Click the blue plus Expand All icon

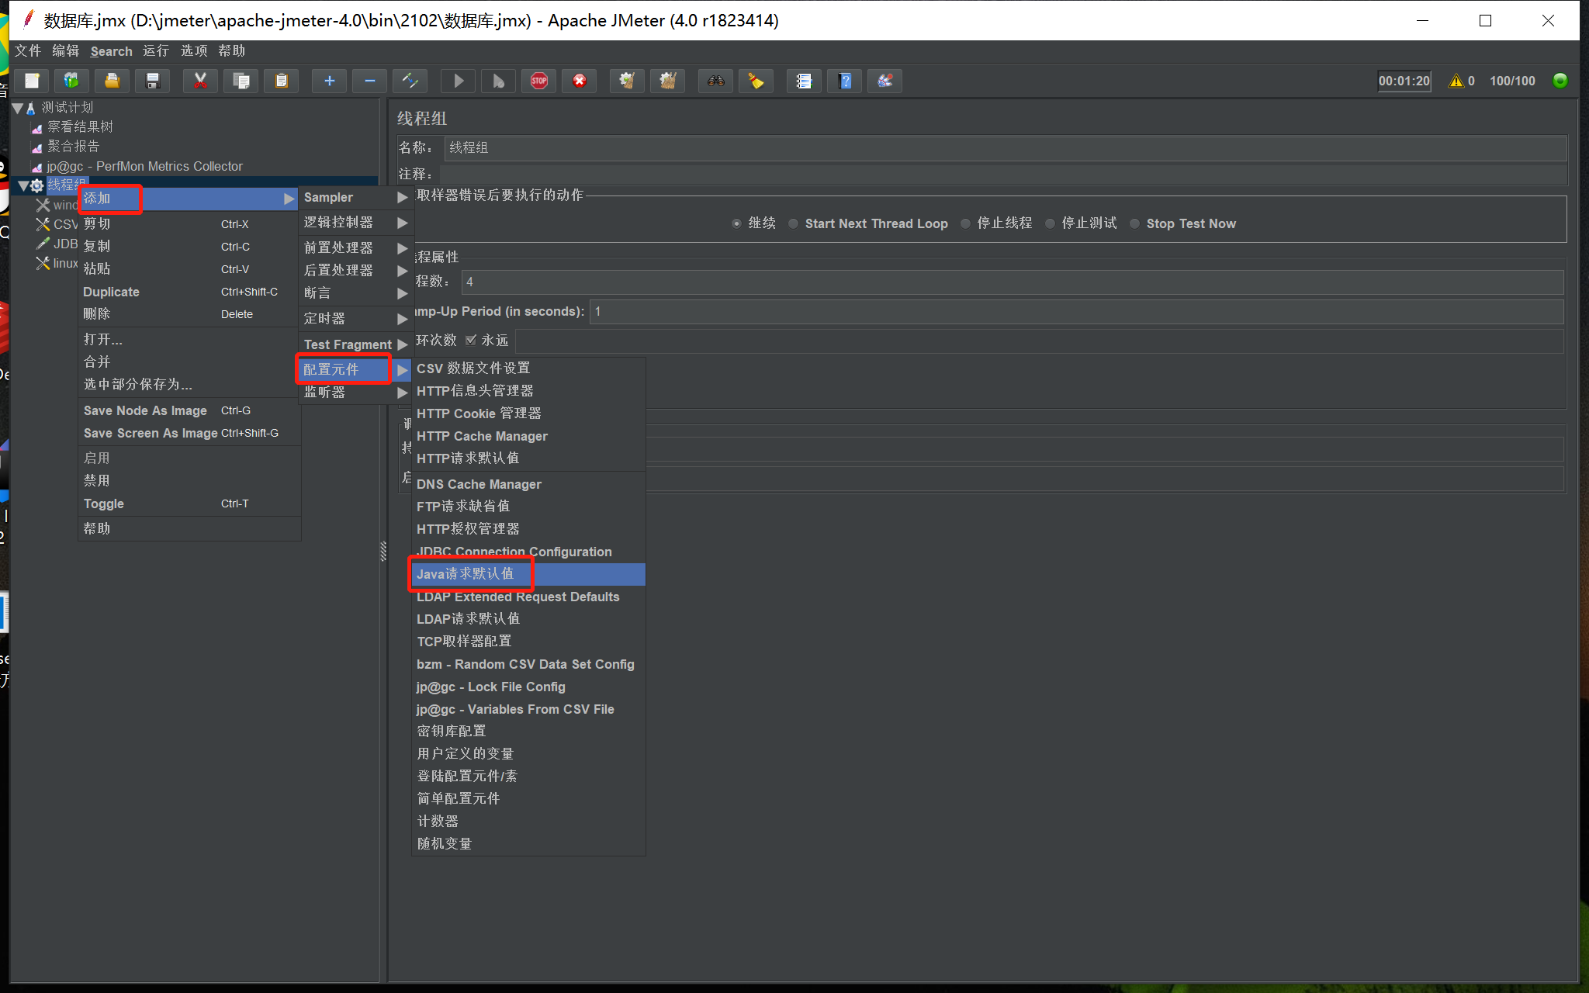pyautogui.click(x=329, y=81)
